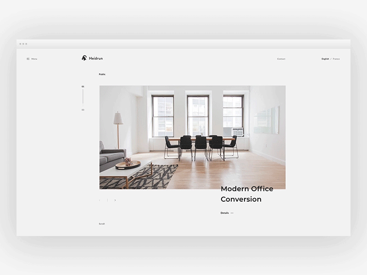Click the divider between the carousel arrows

click(x=107, y=200)
